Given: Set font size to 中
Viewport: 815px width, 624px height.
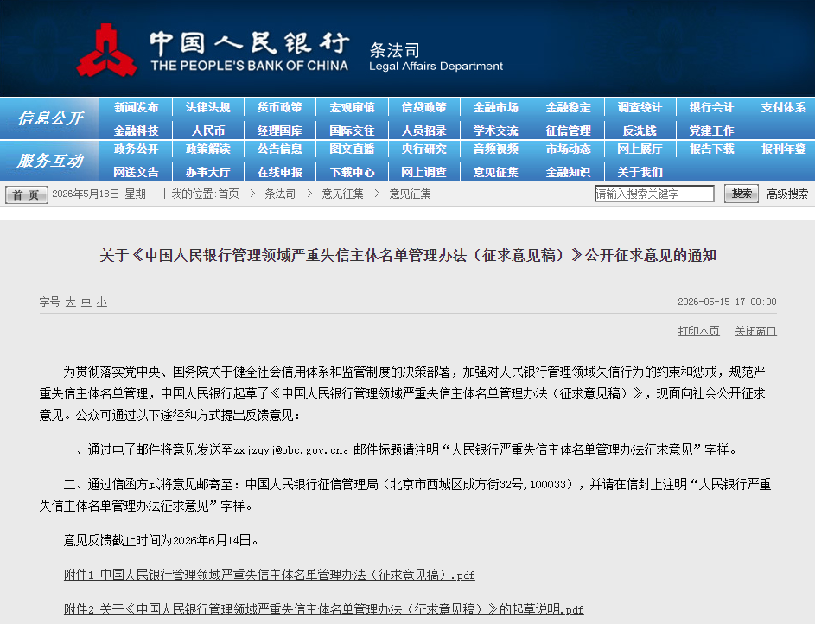Looking at the screenshot, I should pyautogui.click(x=86, y=302).
